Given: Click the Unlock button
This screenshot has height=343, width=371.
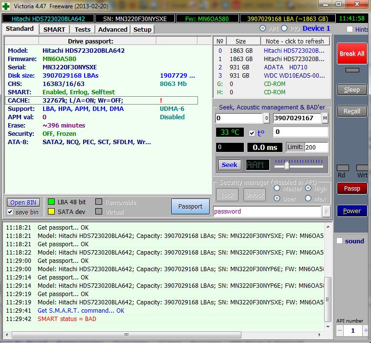Looking at the screenshot, I should pyautogui.click(x=255, y=195).
